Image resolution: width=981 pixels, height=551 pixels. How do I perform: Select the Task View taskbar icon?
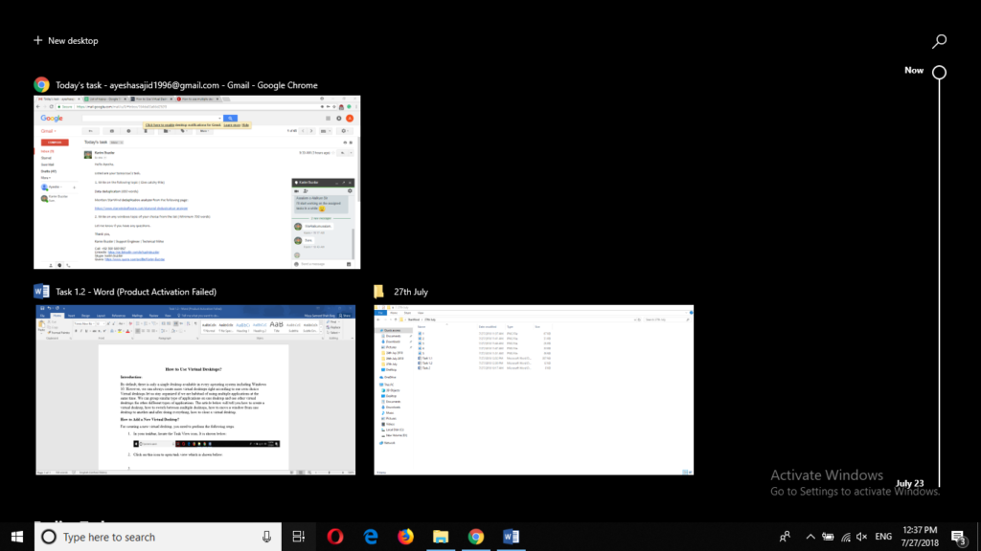click(298, 536)
